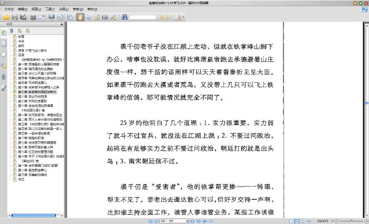Pick the Snapshot camera tool

105,17
